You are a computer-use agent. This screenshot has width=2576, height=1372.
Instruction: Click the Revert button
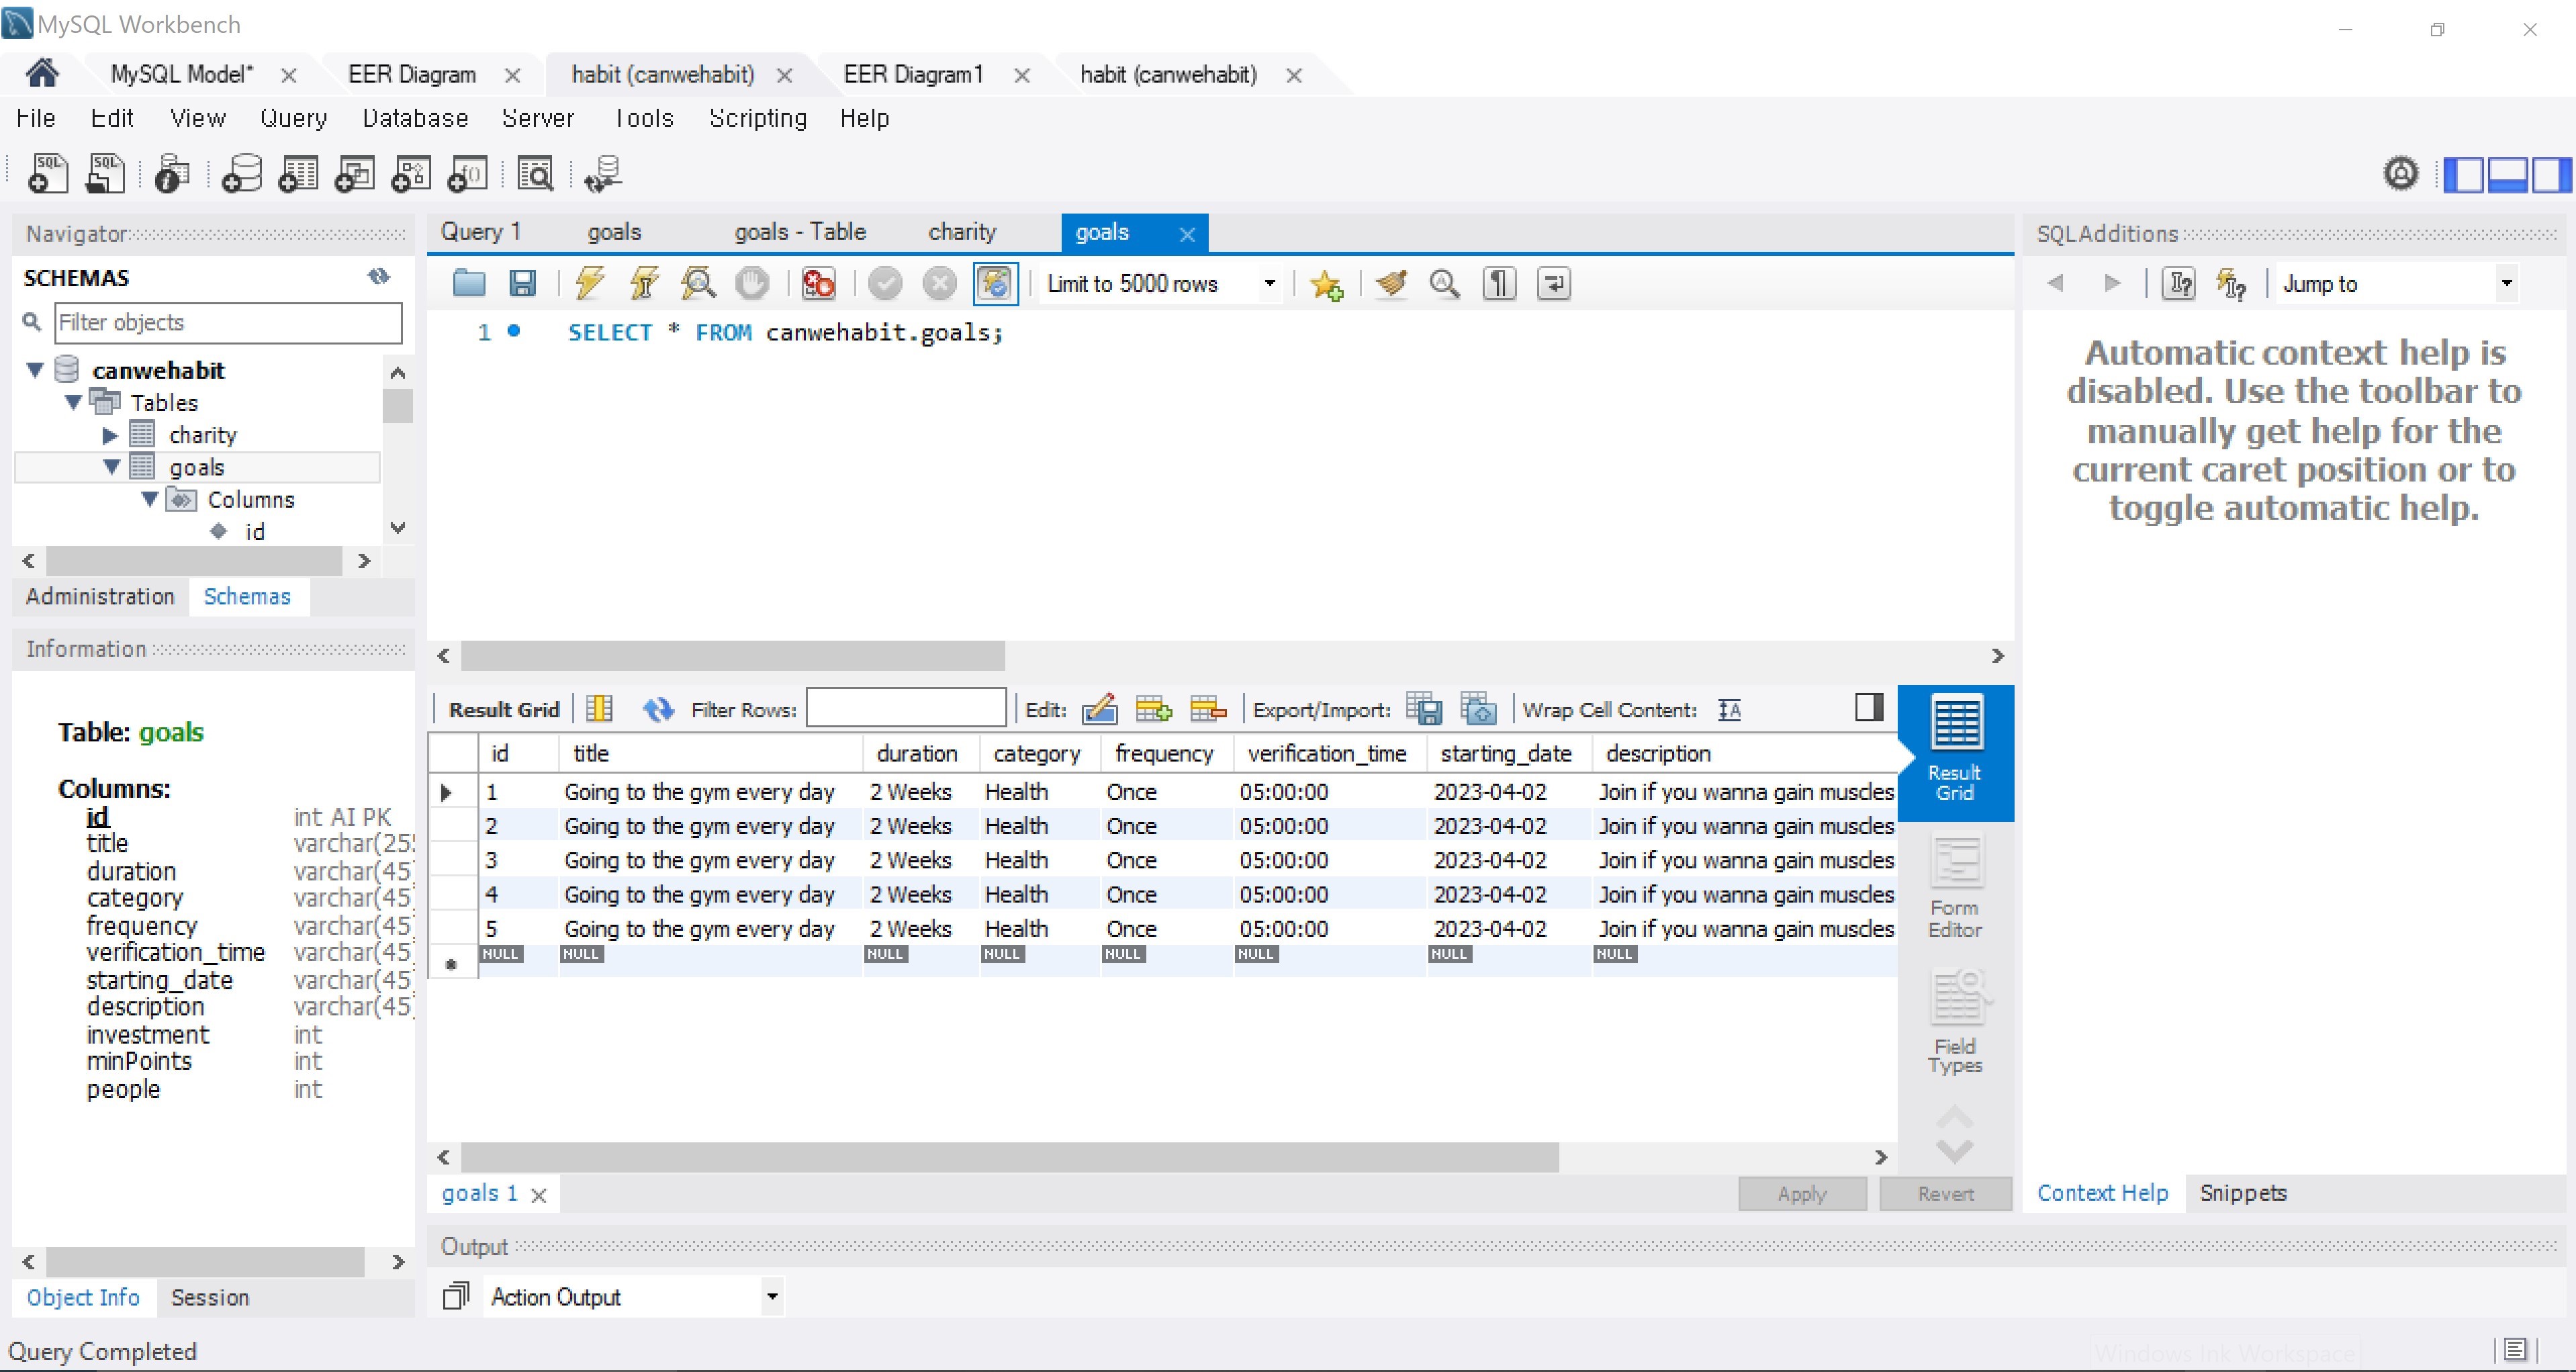point(1944,1193)
